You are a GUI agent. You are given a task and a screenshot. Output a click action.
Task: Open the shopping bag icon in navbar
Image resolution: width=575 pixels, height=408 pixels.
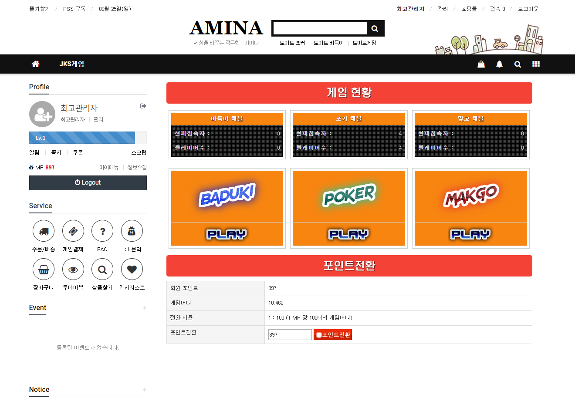(481, 64)
